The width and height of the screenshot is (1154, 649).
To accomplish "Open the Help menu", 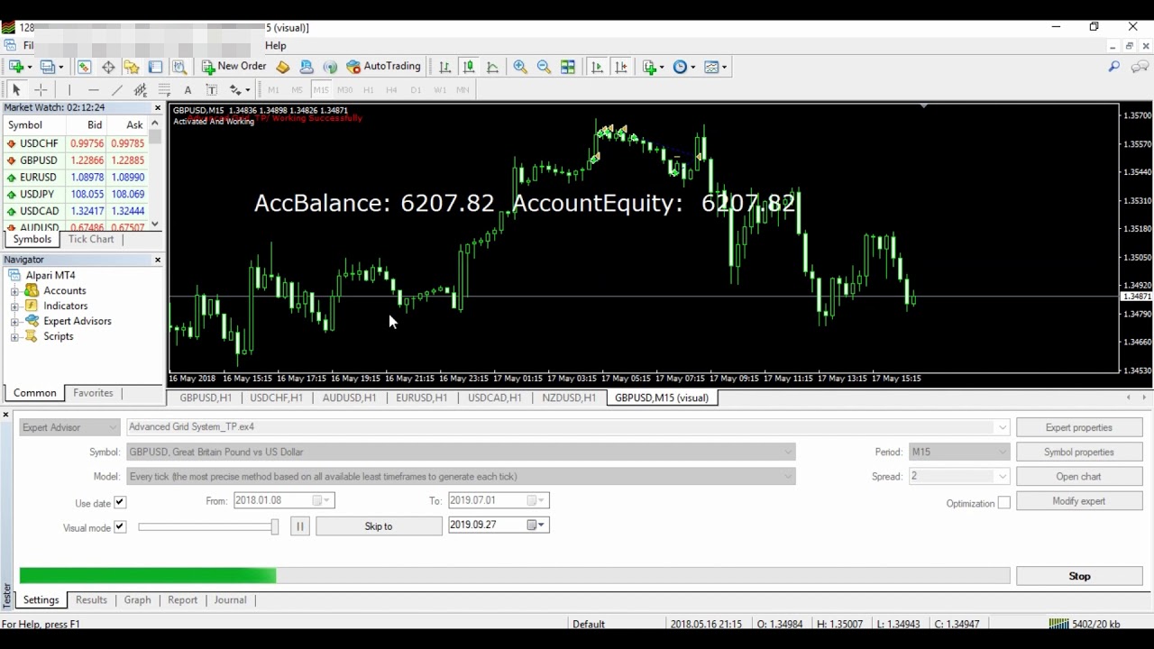I will [x=276, y=45].
